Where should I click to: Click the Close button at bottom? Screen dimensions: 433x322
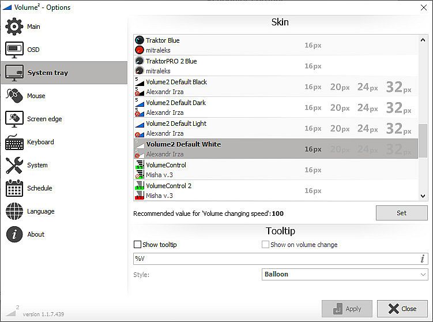(402, 309)
